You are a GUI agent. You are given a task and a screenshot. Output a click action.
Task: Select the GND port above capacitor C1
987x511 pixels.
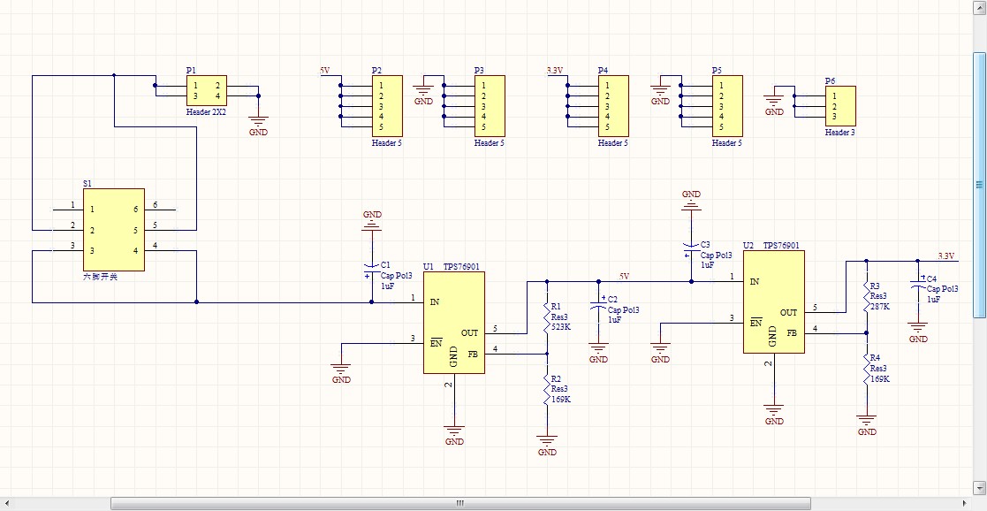tap(371, 219)
